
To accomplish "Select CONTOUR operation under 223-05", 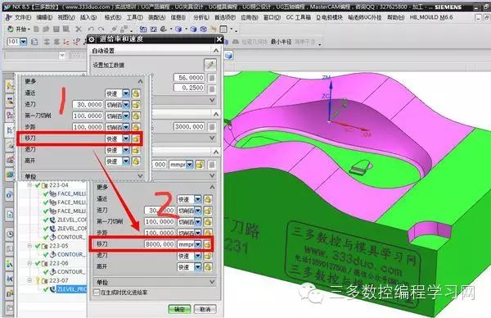I will pos(70,254).
